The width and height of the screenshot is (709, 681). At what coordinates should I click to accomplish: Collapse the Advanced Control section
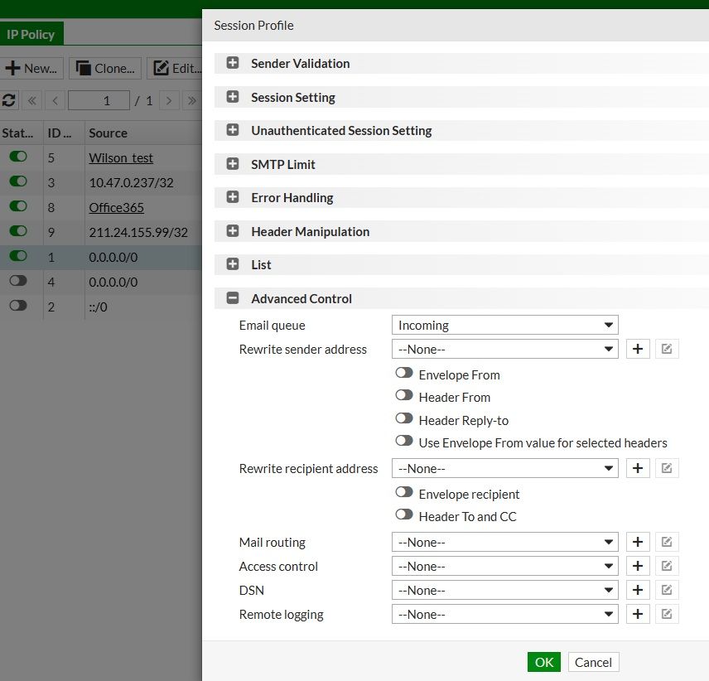[233, 299]
